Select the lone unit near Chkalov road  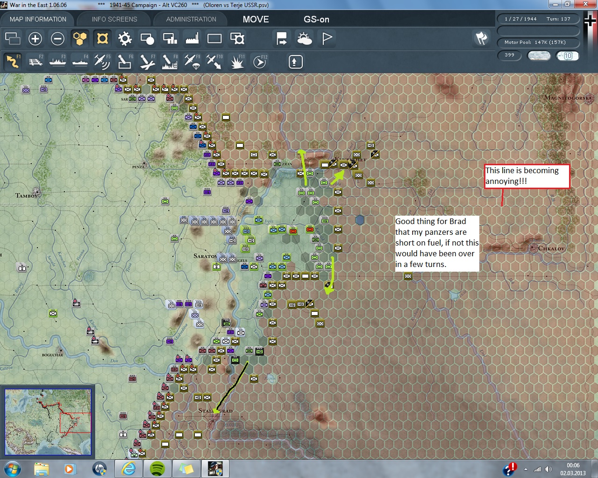tap(408, 276)
